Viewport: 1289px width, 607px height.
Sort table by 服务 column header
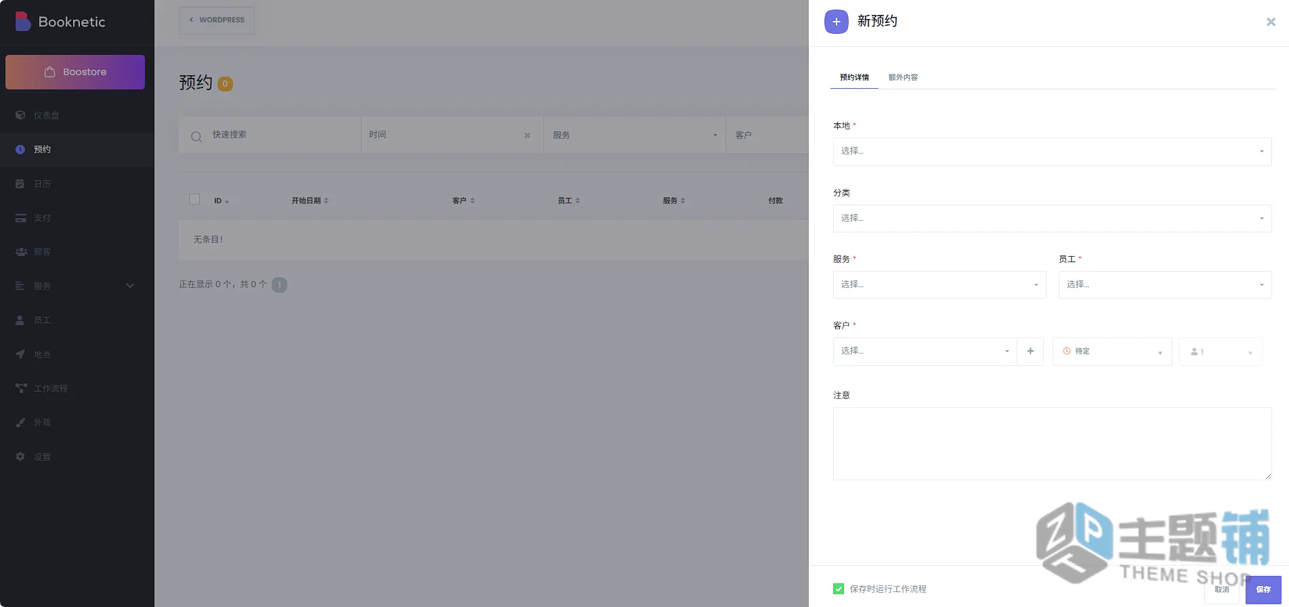674,201
